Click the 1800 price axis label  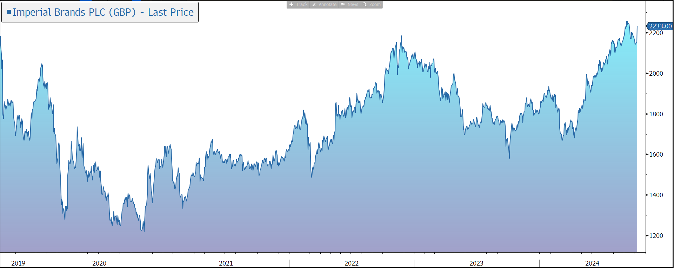(x=656, y=114)
